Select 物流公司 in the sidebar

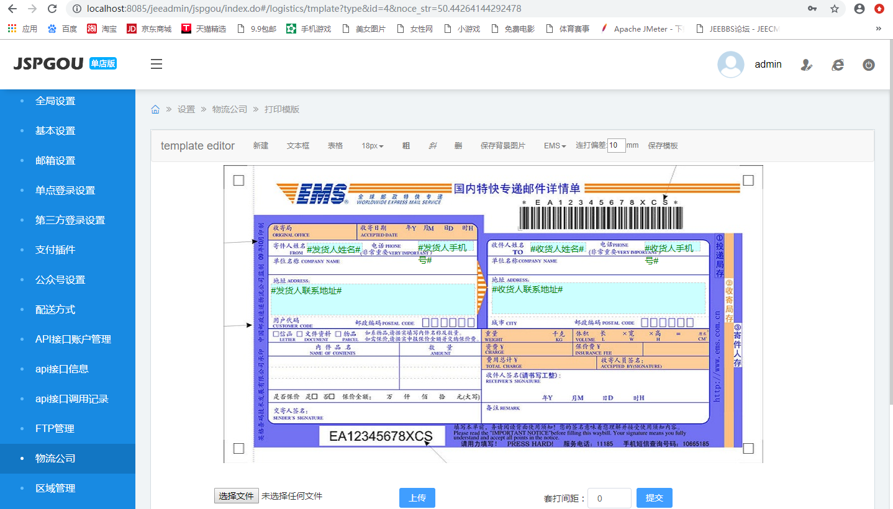[x=68, y=459]
